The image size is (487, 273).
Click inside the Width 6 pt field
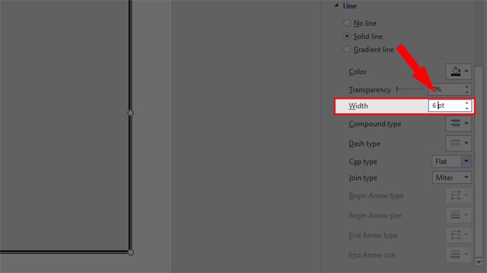pyautogui.click(x=446, y=105)
